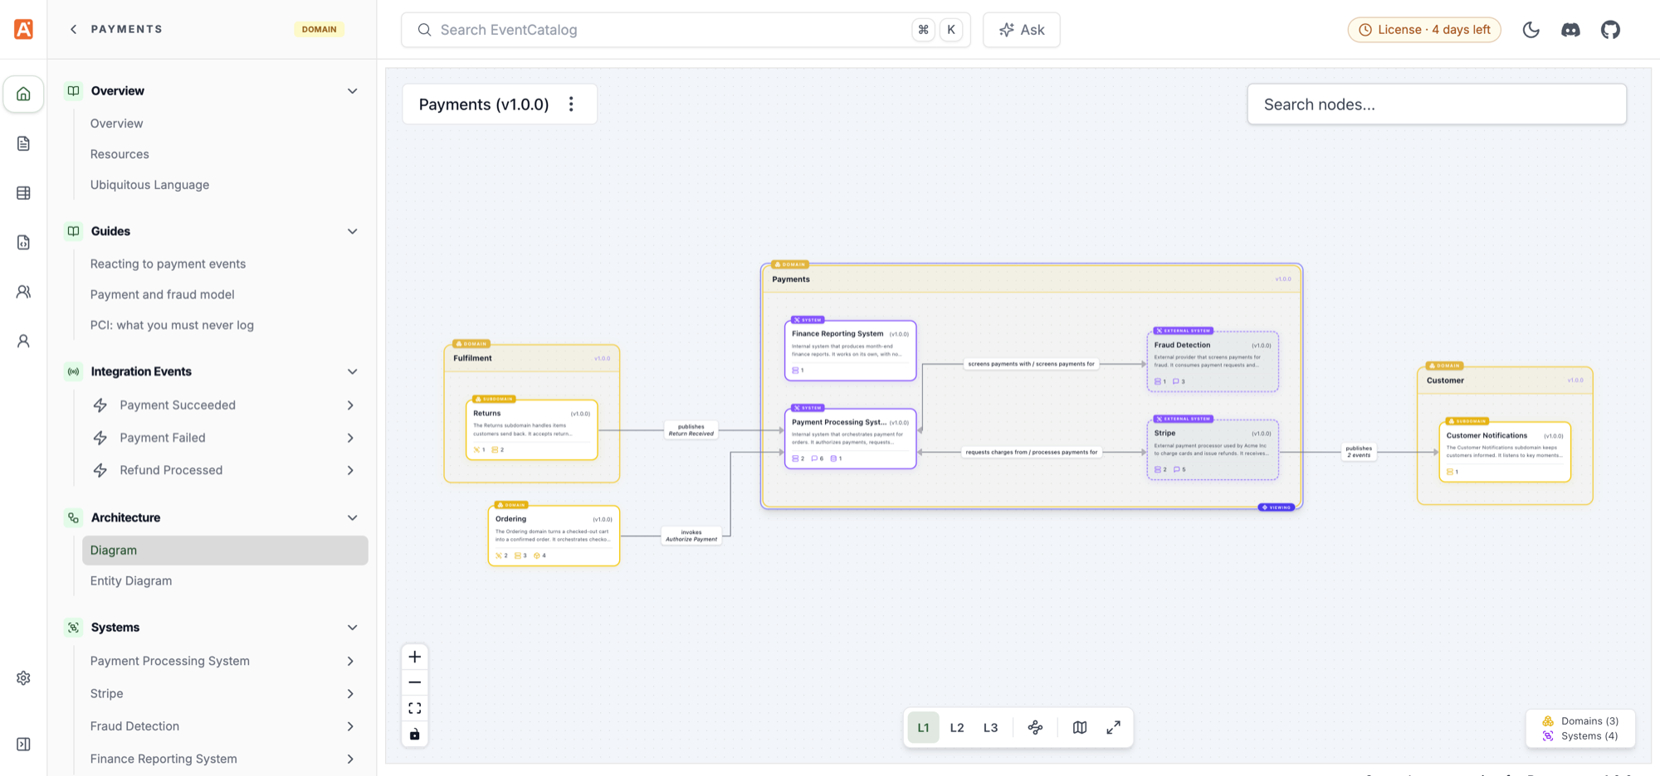The width and height of the screenshot is (1660, 776).
Task: Go back with the Payments back arrow
Action: tap(73, 29)
